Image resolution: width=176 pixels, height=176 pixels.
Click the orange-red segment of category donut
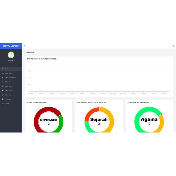pyautogui.click(x=90, y=113)
